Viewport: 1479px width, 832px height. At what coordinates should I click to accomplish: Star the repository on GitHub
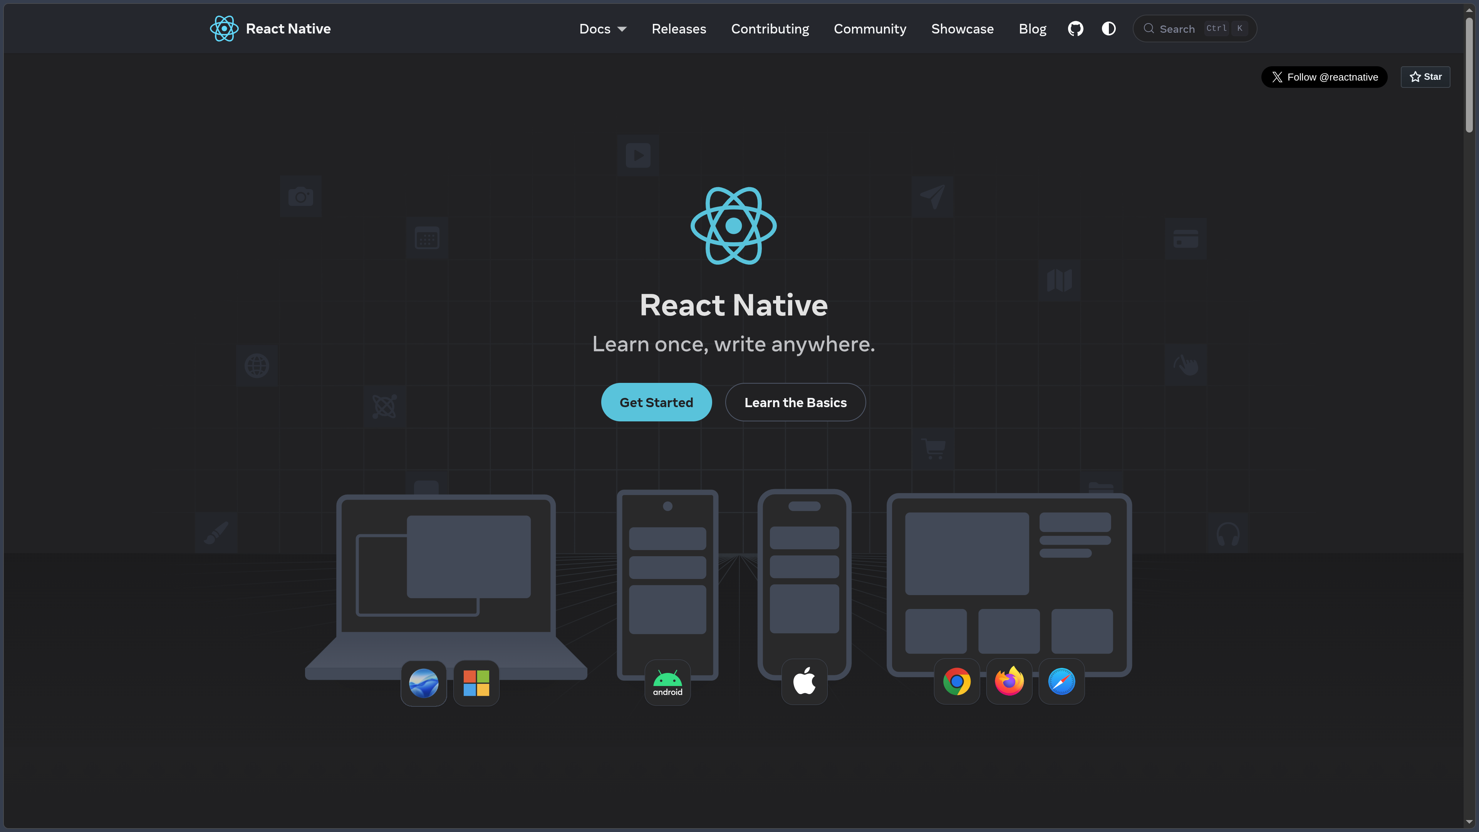click(1425, 77)
